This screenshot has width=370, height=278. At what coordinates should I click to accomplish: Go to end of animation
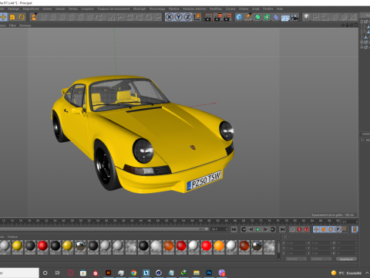[282, 229]
